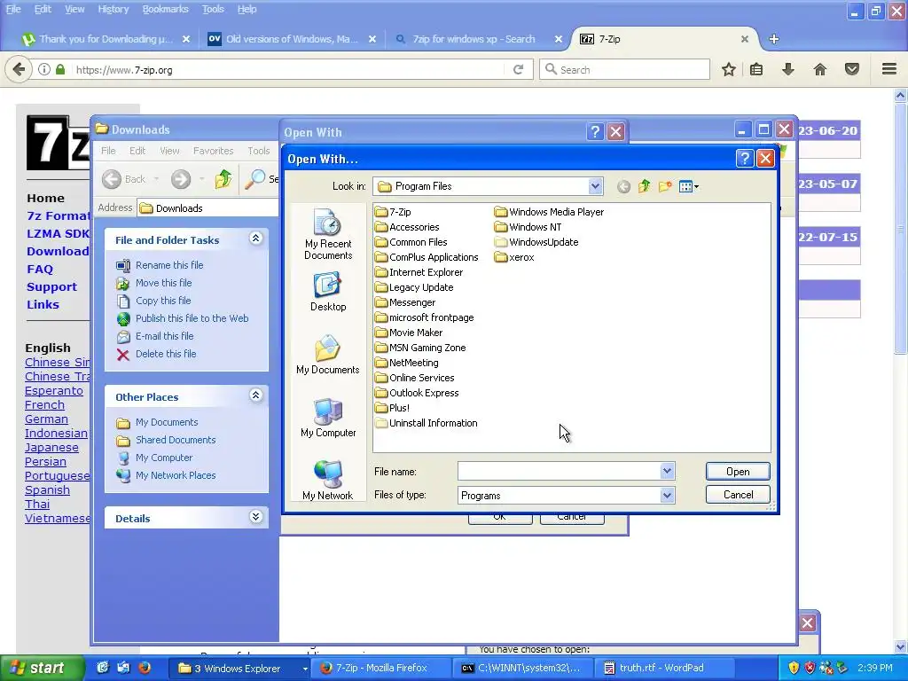The width and height of the screenshot is (908, 681).
Task: Open FAQ link on 7-Zip site
Action: tap(40, 270)
